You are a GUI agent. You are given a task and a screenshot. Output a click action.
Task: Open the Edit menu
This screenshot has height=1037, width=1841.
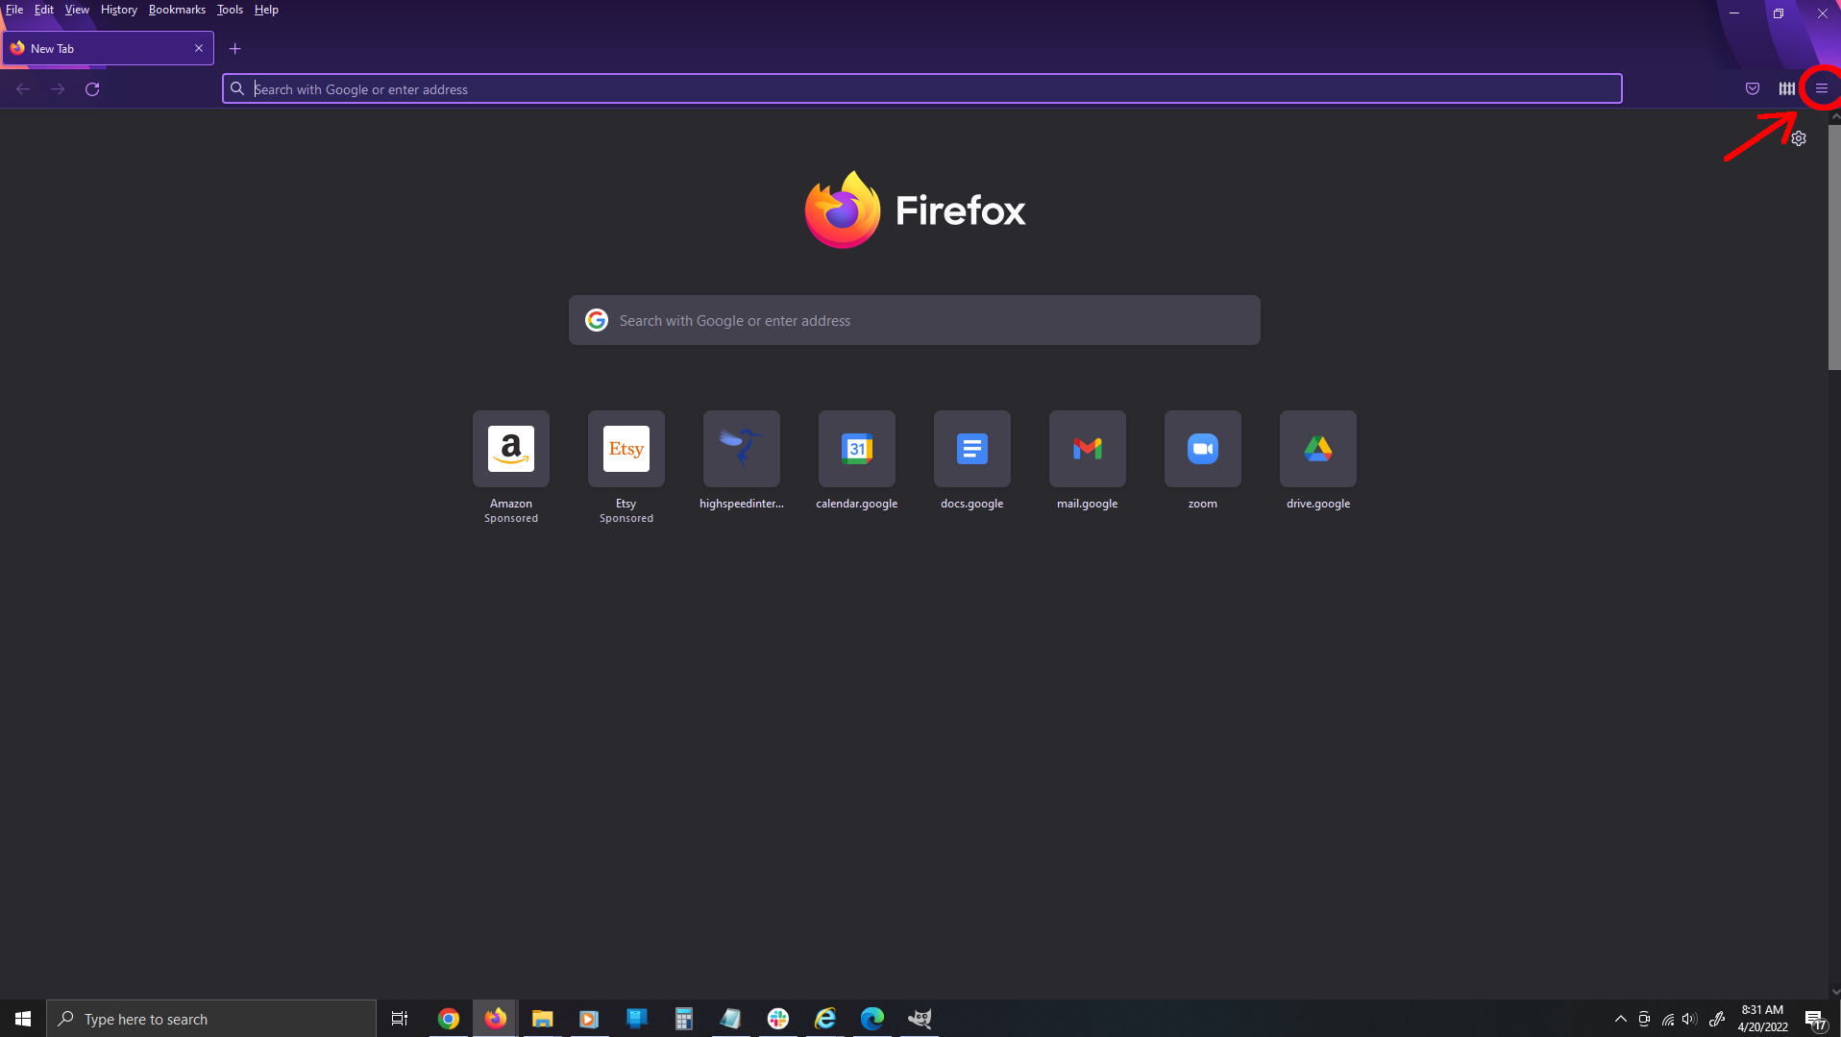(x=44, y=10)
